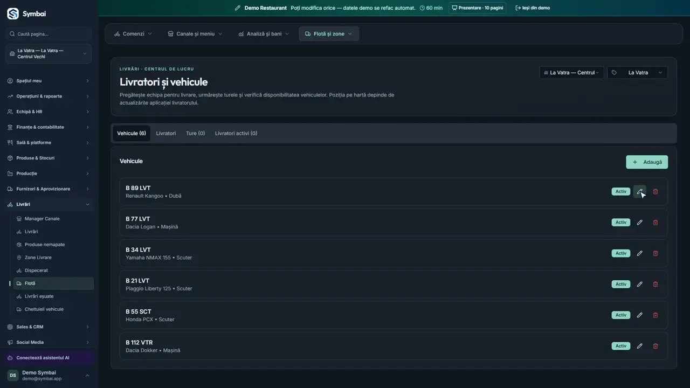Open the Flotă și zone dropdown

[x=329, y=33]
